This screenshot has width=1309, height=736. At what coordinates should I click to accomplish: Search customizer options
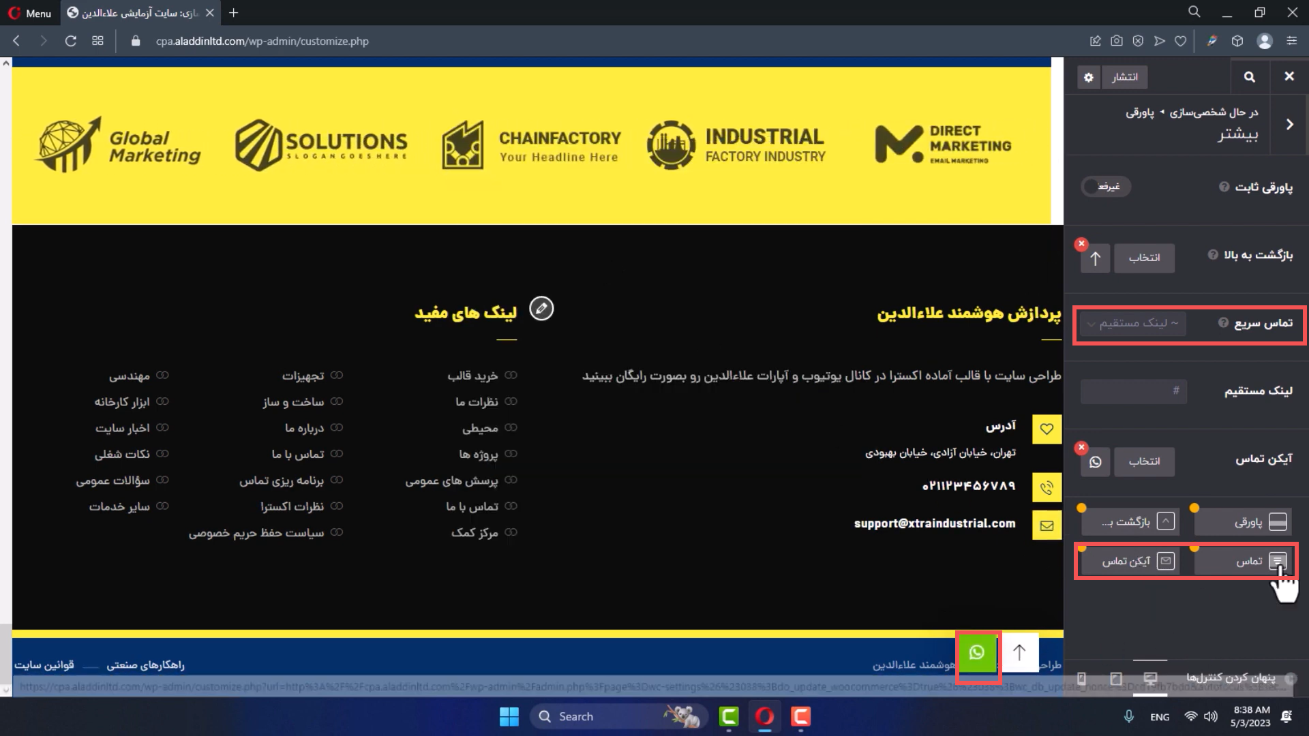[1249, 76]
